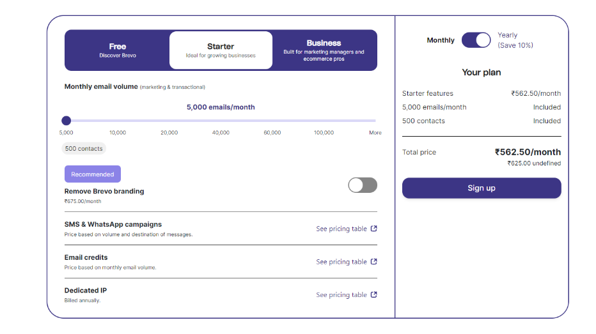The image size is (596, 334).
Task: Click the SMS & WhatsApp campaigns heading
Action: coord(113,224)
